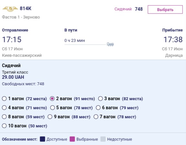The width and height of the screenshot is (186, 145).
Task: Click the 29.00 UAH price
Action: pos(13,77)
